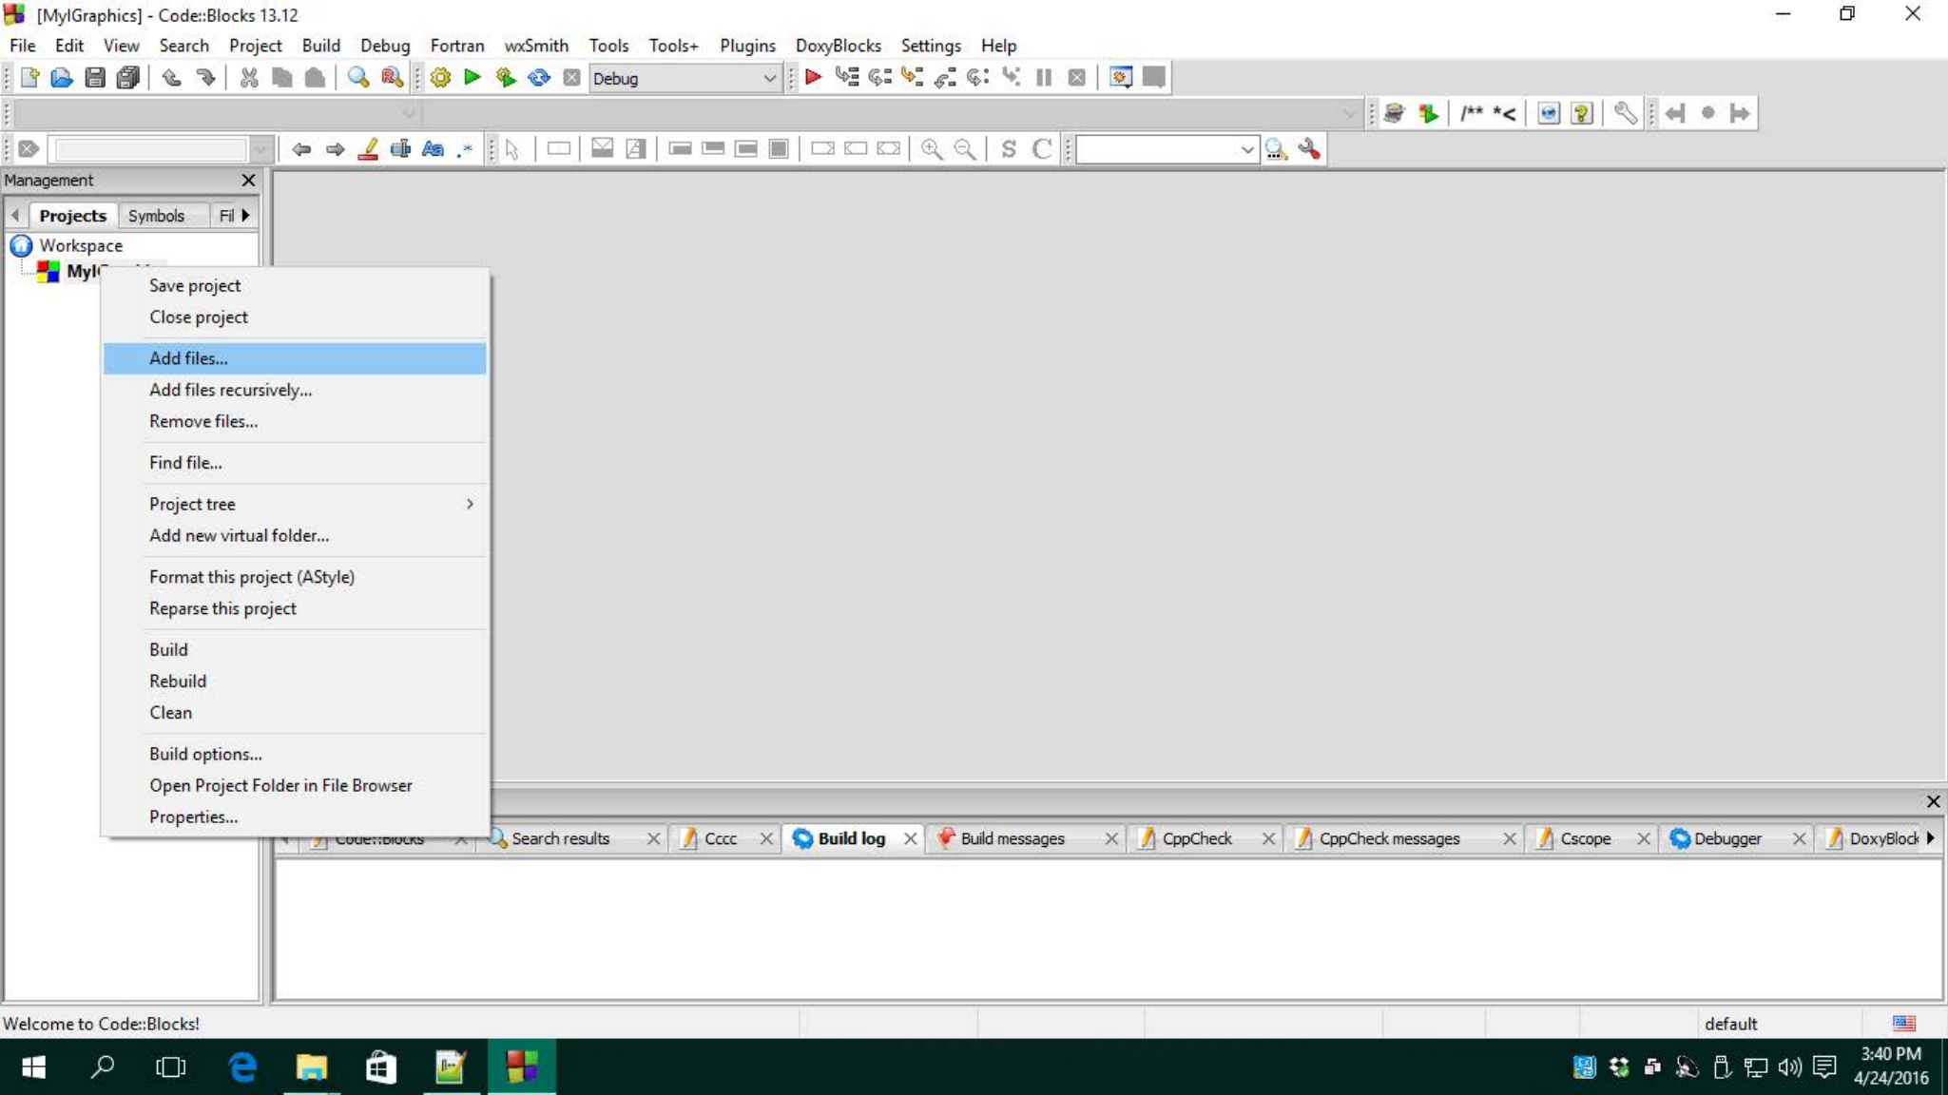The height and width of the screenshot is (1095, 1948).
Task: Choose Build options... from context menu
Action: click(205, 754)
